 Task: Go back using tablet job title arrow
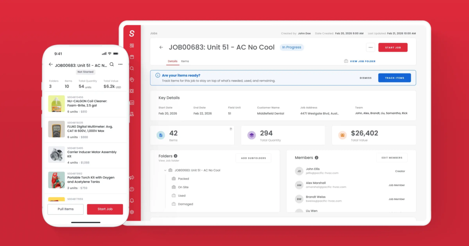pyautogui.click(x=161, y=47)
